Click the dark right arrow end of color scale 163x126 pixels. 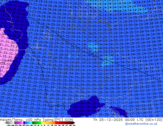click(x=74, y=123)
